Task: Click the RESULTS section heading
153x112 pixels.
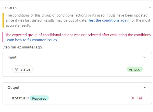Action: click(10, 8)
